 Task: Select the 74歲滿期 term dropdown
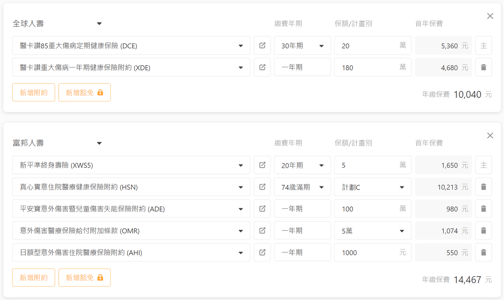coord(302,187)
